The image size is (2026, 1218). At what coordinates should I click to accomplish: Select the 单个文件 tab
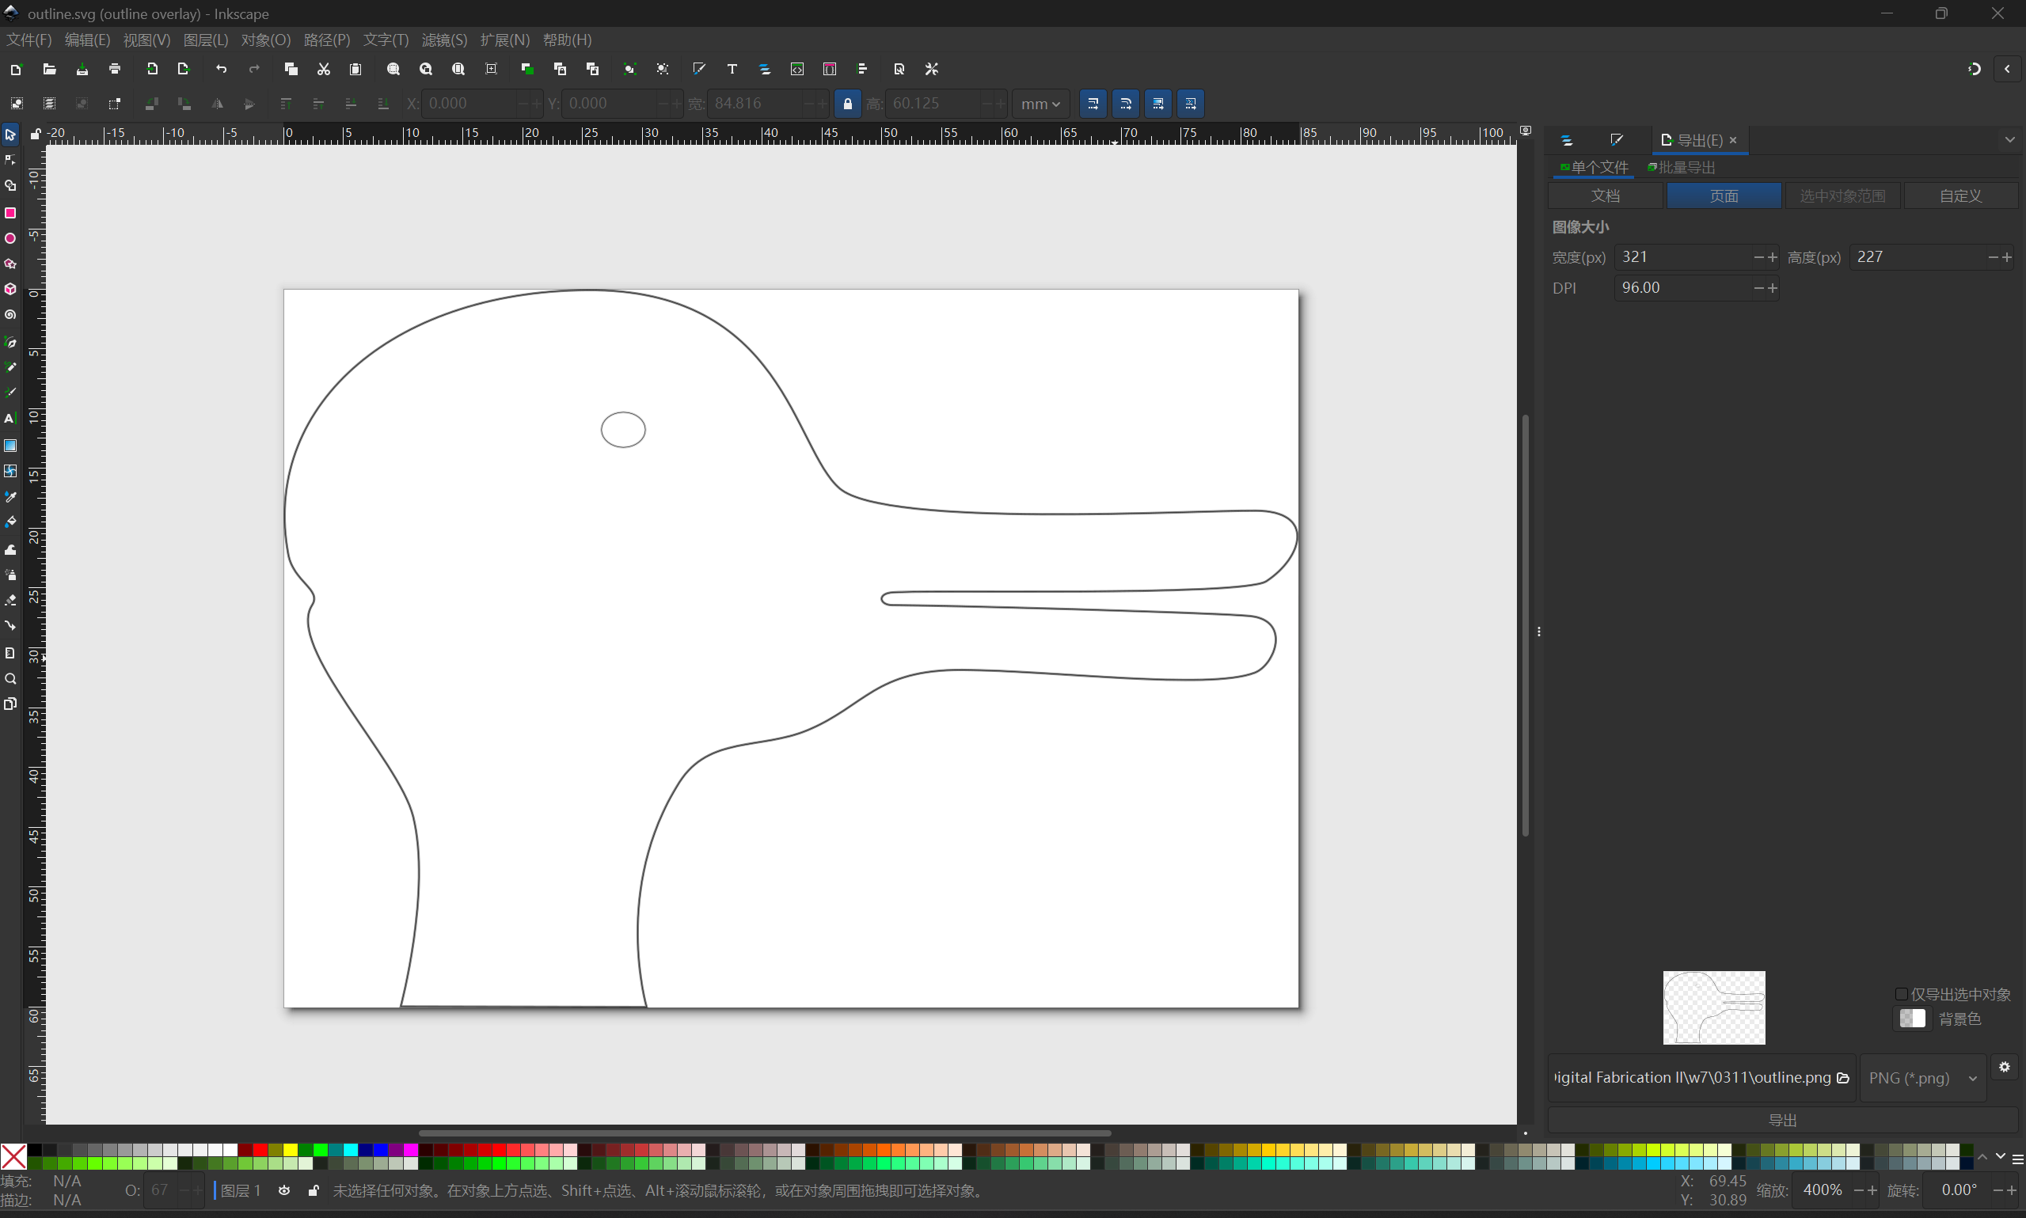point(1595,168)
